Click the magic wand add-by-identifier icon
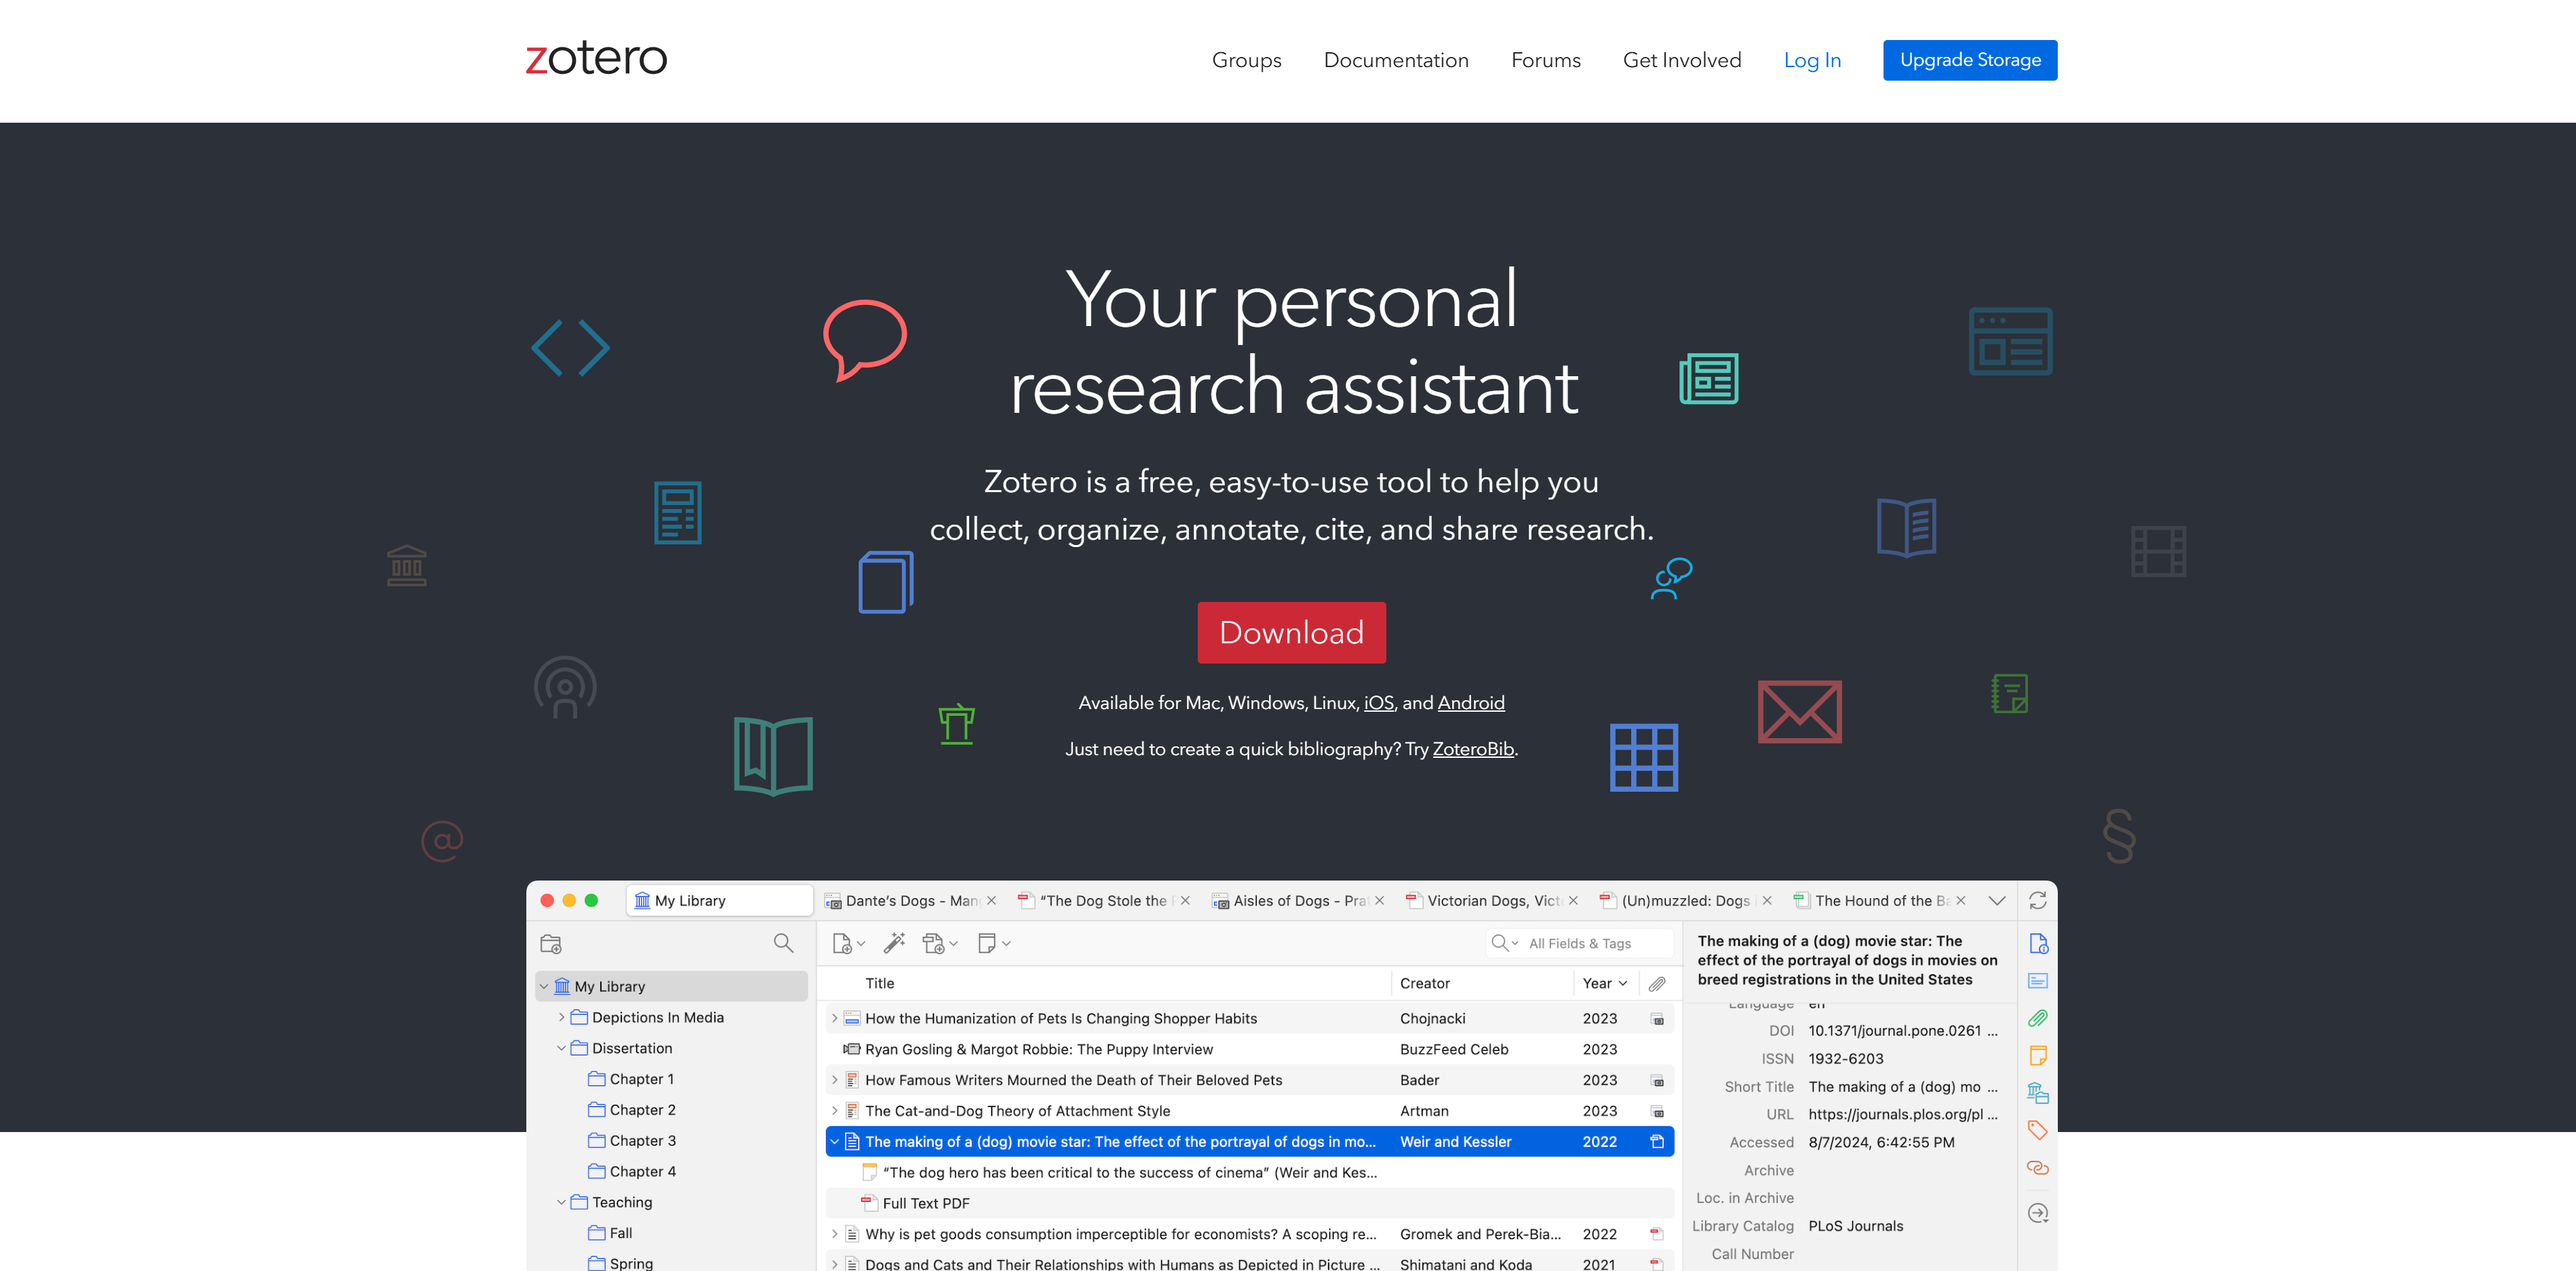 pyautogui.click(x=894, y=942)
